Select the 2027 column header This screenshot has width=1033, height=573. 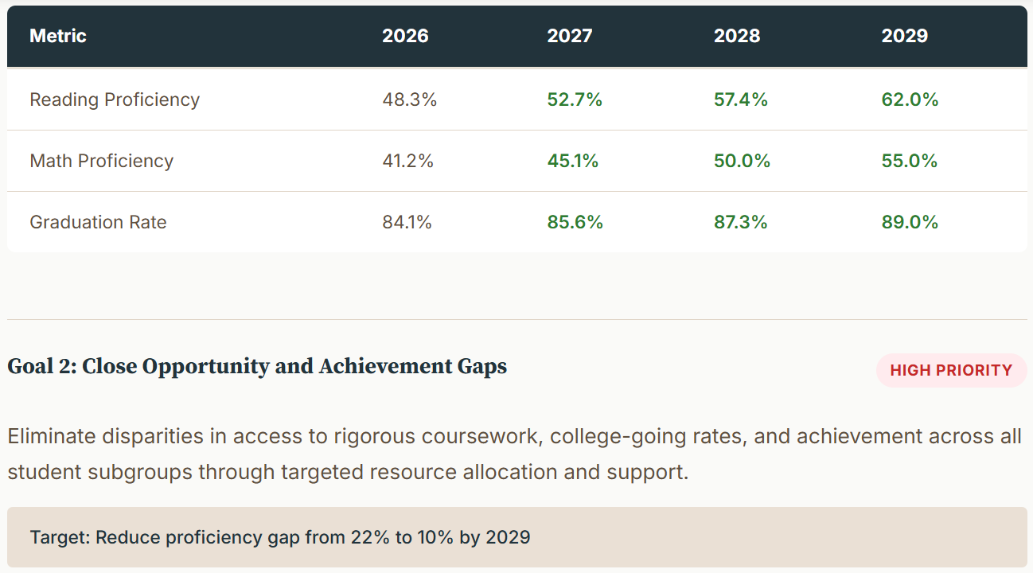point(570,36)
